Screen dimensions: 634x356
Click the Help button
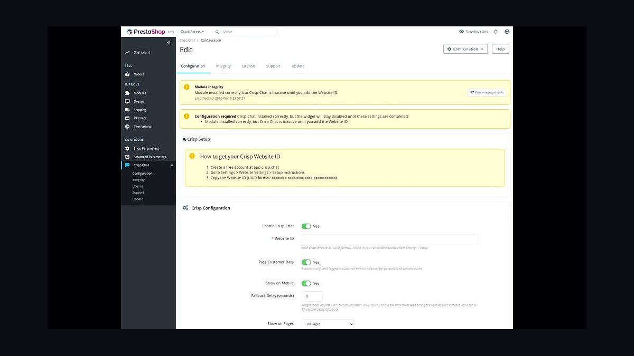coord(500,49)
